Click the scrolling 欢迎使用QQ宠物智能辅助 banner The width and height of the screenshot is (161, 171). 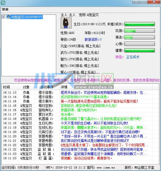87,80
